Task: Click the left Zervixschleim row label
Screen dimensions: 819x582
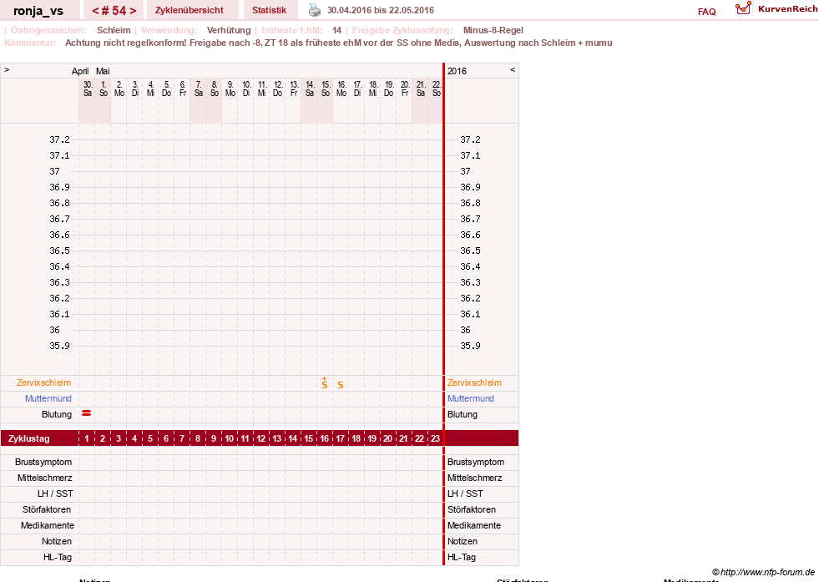Action: pyautogui.click(x=44, y=382)
